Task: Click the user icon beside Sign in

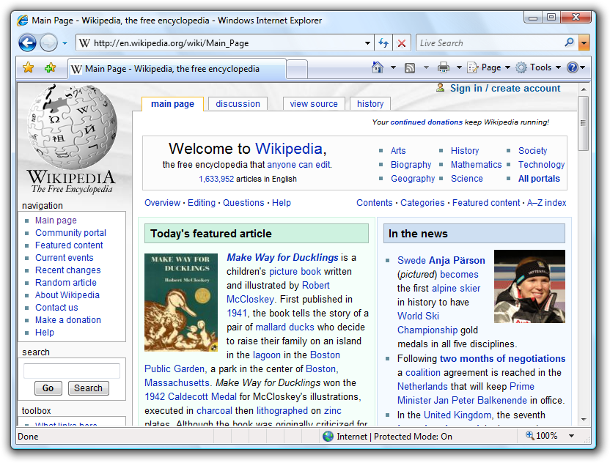Action: tap(440, 87)
